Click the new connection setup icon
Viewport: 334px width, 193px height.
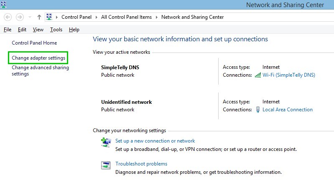106,142
